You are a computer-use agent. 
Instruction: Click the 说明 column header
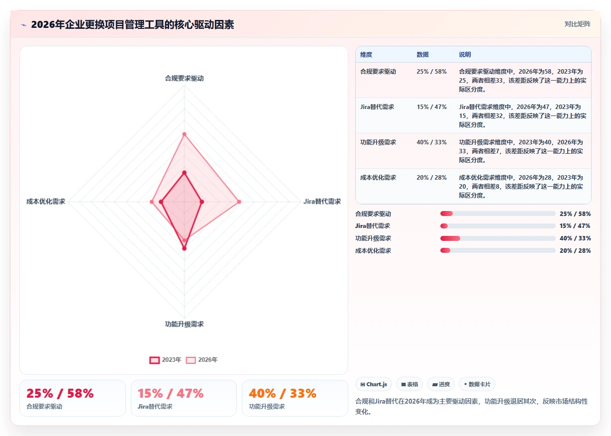pyautogui.click(x=465, y=54)
